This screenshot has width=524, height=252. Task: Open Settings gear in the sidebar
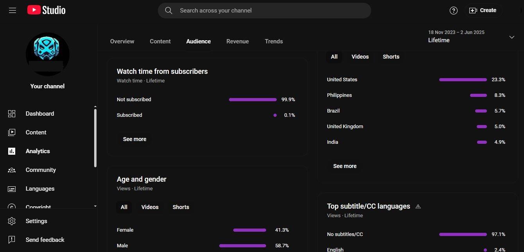(x=12, y=221)
